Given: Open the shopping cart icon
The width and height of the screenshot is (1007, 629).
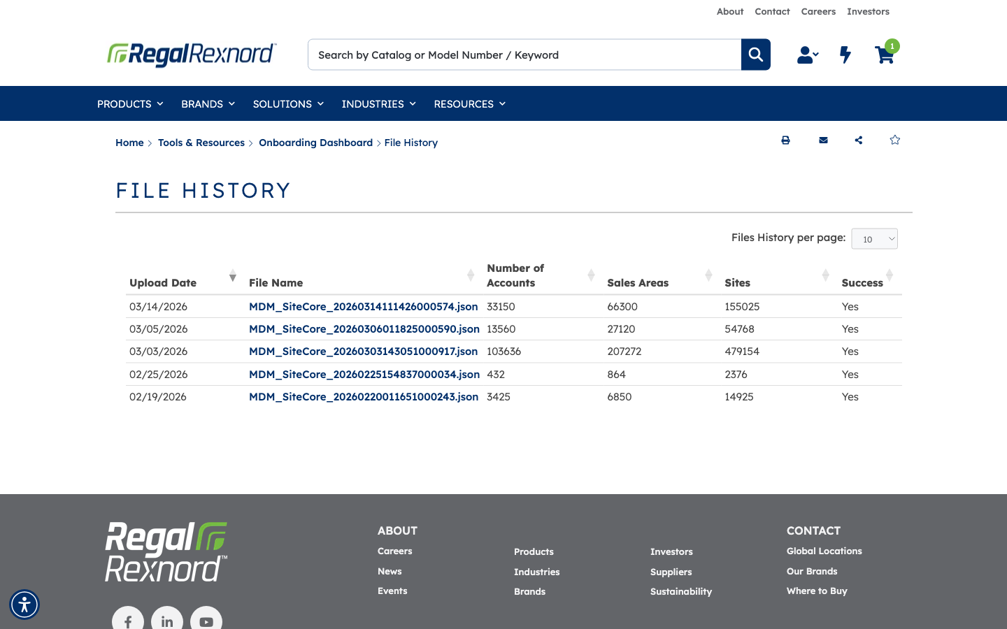Looking at the screenshot, I should (885, 55).
